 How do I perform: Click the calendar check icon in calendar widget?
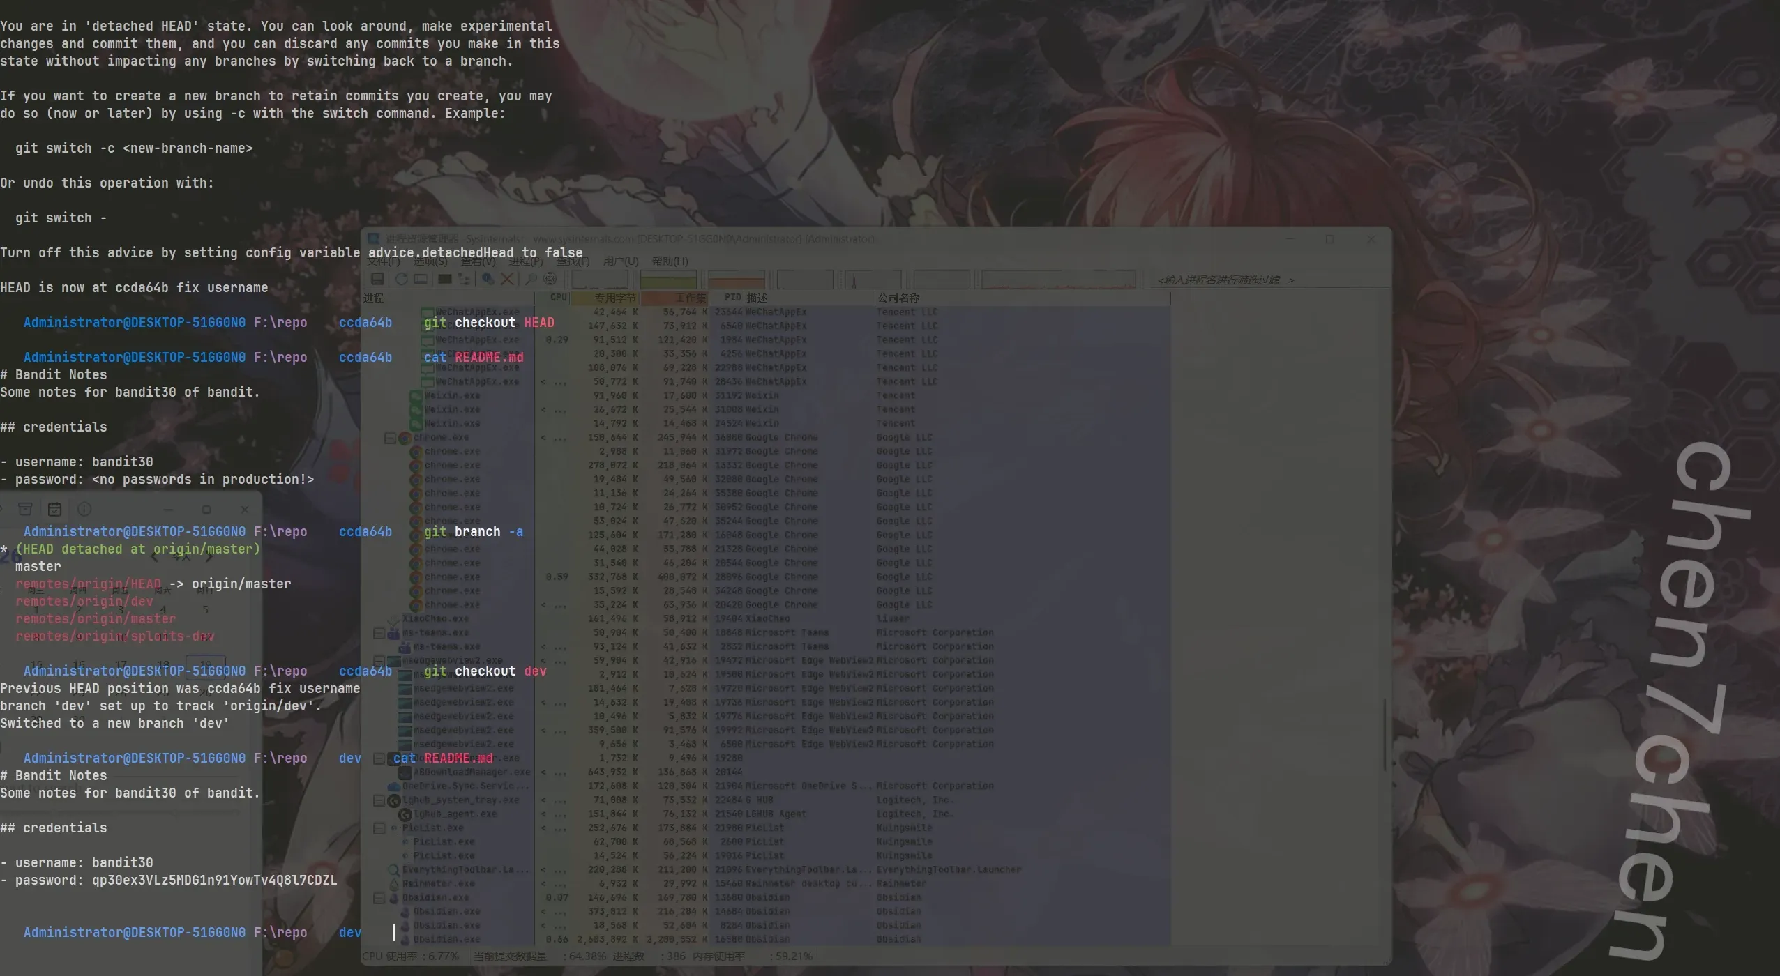click(55, 510)
